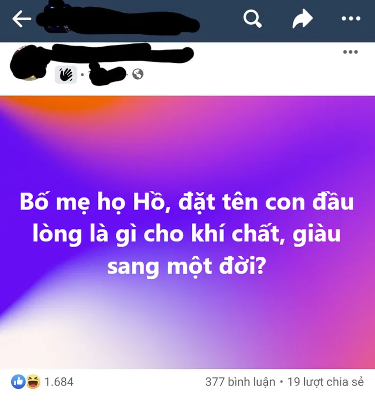
Task: Tap the waving hand badge icon
Action: [66, 75]
